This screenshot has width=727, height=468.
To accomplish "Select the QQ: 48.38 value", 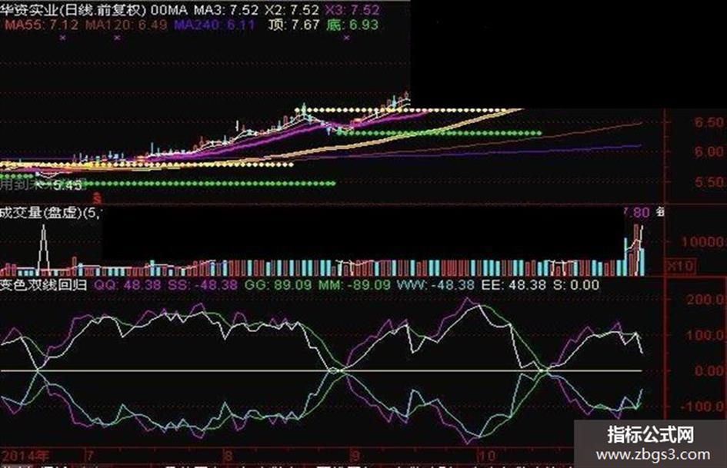I will tap(128, 285).
